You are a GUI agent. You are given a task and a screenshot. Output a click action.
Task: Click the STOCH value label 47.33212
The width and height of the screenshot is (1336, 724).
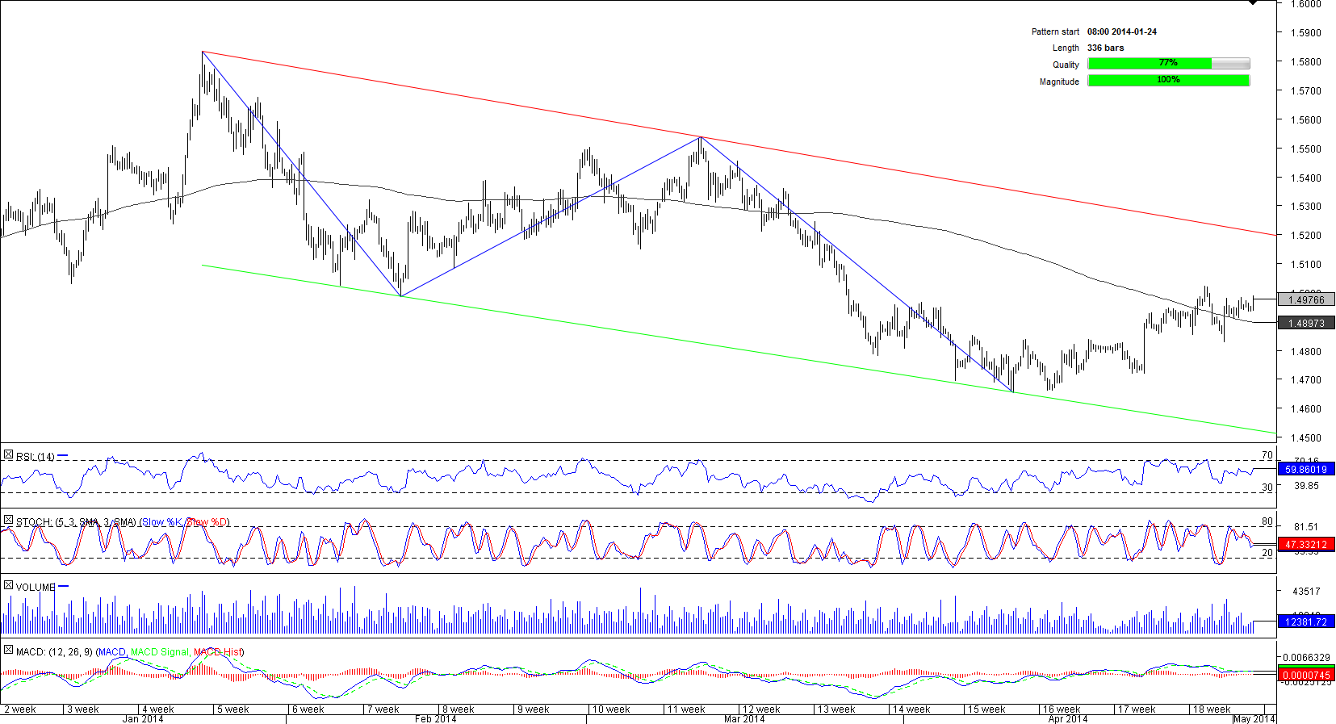[1306, 545]
